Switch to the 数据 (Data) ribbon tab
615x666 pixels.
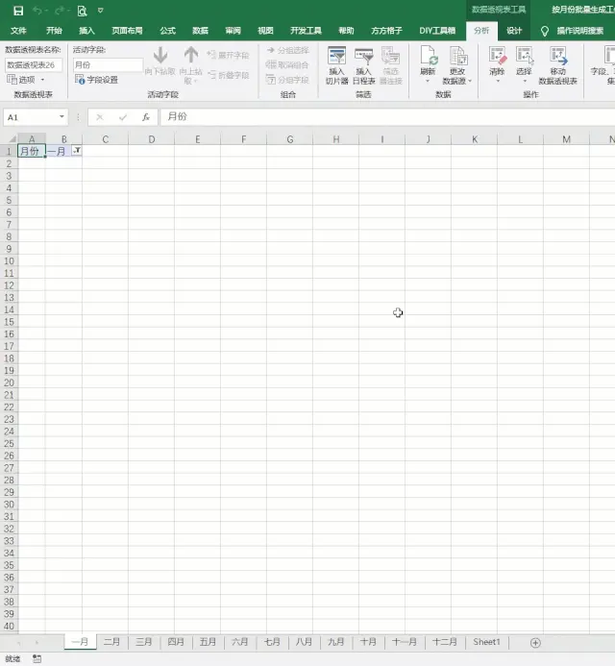point(200,31)
